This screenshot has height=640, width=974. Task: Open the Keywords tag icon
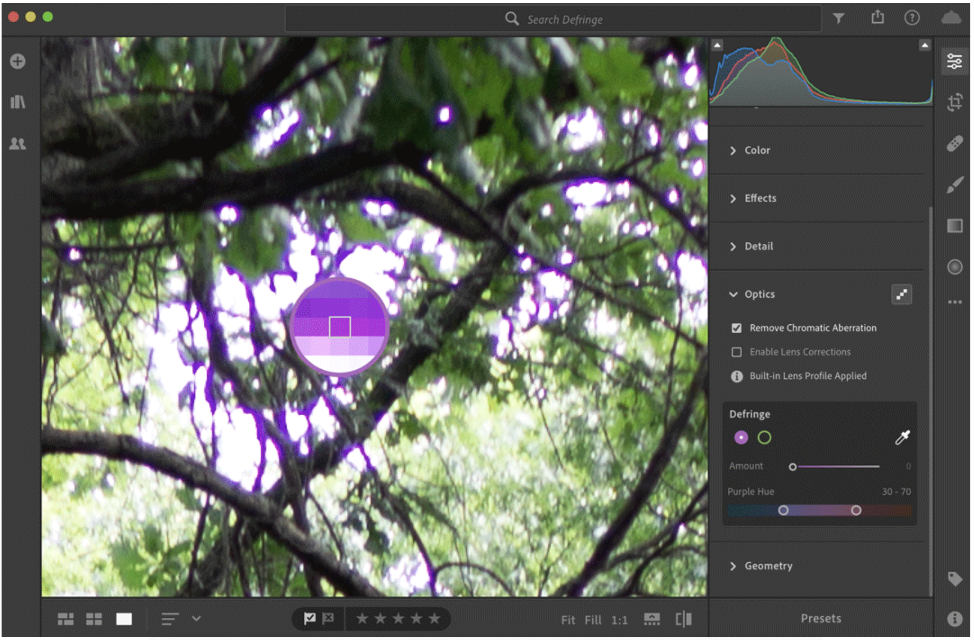(x=954, y=579)
